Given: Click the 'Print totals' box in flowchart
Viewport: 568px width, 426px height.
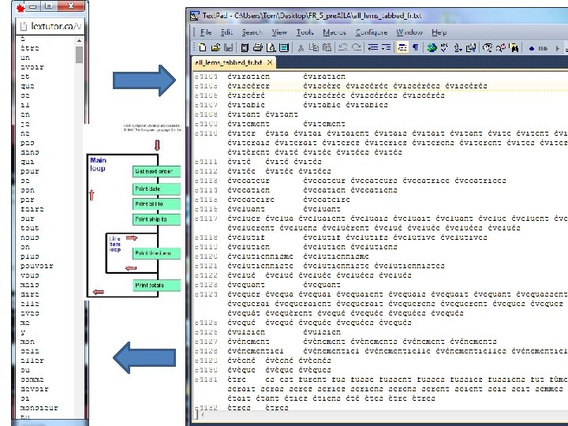Looking at the screenshot, I should 156,285.
